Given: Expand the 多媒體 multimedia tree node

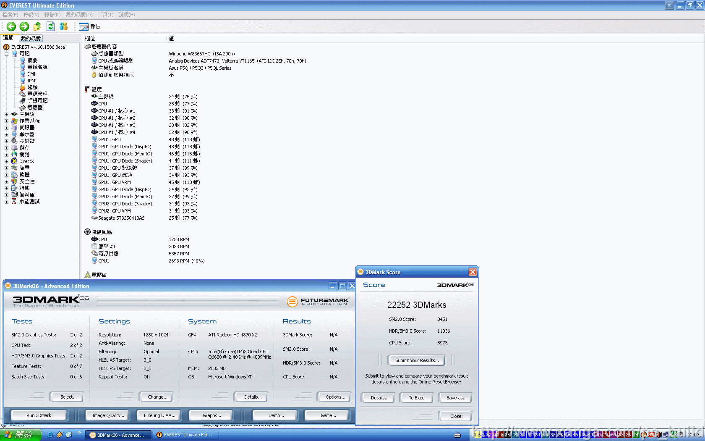Looking at the screenshot, I should pyautogui.click(x=6, y=141).
